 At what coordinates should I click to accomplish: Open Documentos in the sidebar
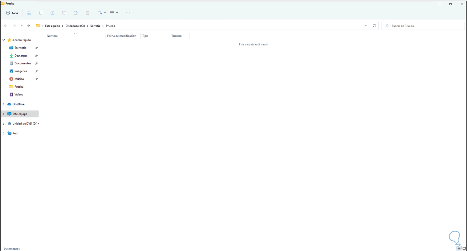(x=23, y=63)
